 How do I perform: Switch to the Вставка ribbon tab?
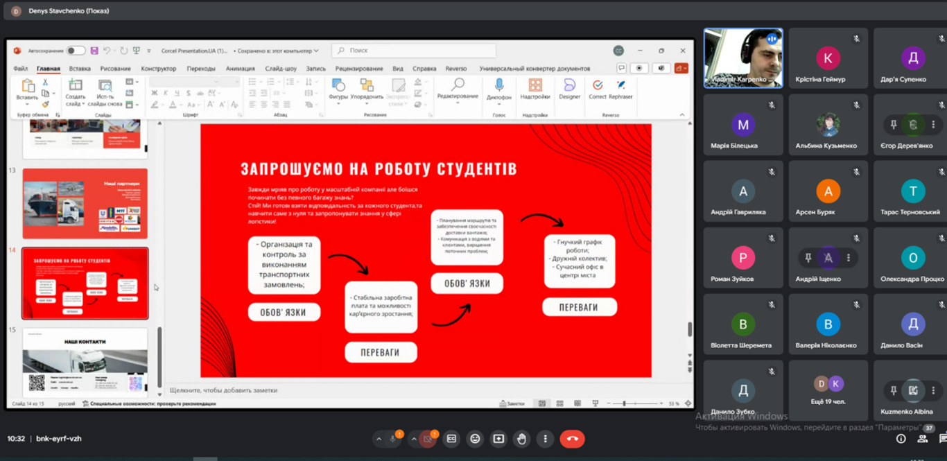tap(80, 69)
